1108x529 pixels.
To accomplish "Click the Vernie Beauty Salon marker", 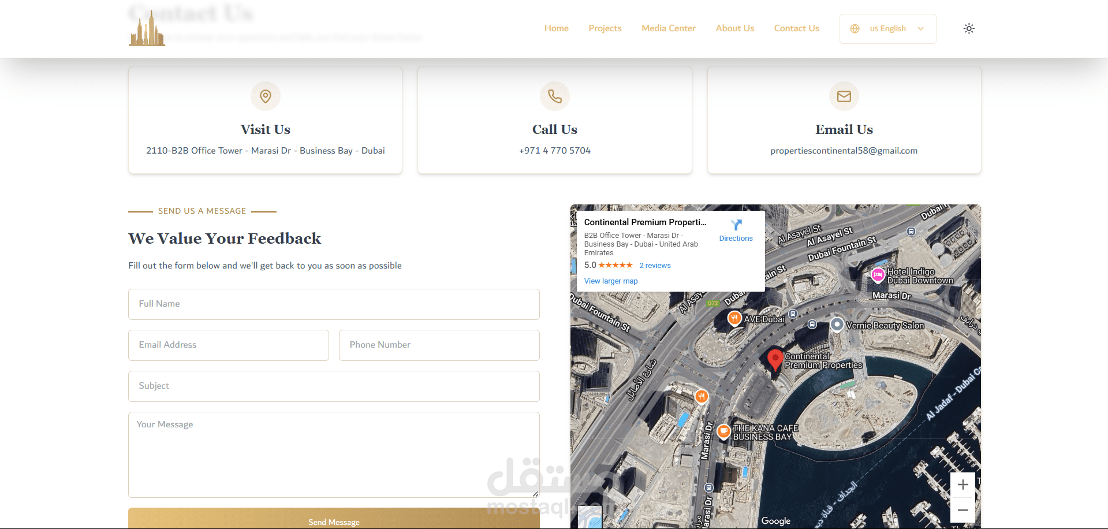I will (x=837, y=325).
